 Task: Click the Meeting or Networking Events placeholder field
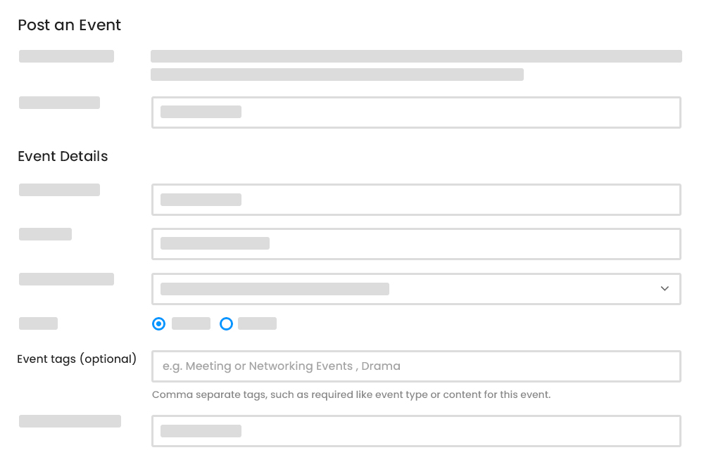415,366
